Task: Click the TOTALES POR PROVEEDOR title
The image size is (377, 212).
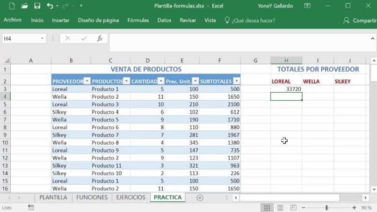Action: [318, 69]
